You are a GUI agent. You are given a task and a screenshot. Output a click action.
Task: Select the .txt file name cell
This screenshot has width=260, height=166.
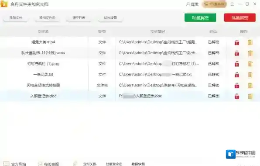pyautogui.click(x=43, y=74)
